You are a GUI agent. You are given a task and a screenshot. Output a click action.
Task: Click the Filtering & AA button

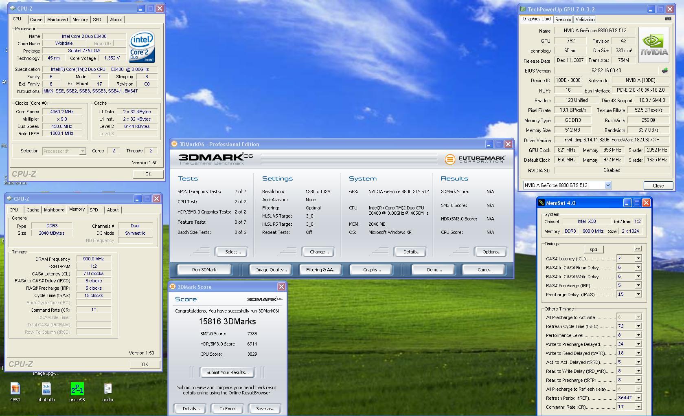(x=321, y=270)
